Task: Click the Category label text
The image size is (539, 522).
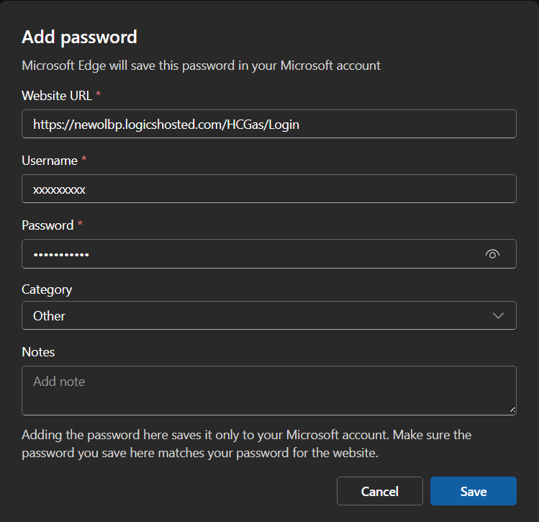Action: tap(47, 289)
